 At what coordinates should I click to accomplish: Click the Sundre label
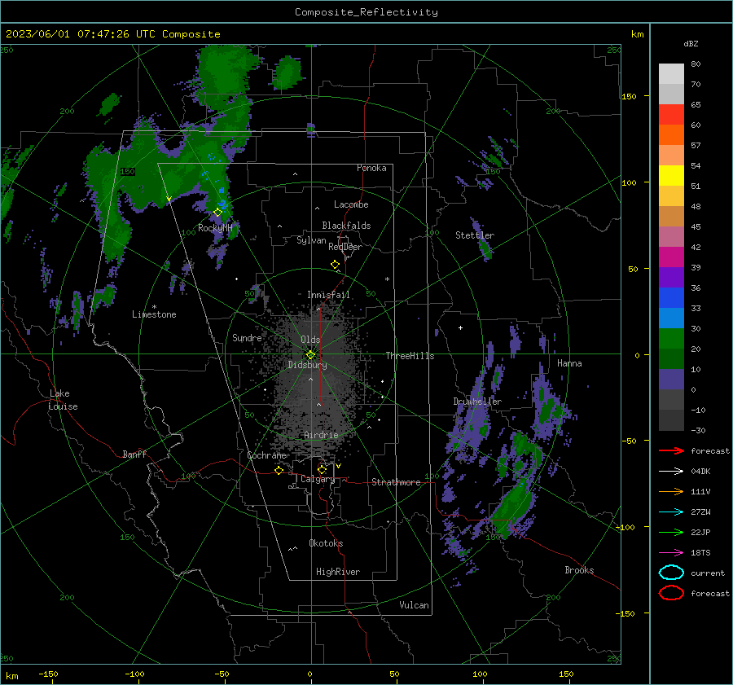[x=247, y=337]
